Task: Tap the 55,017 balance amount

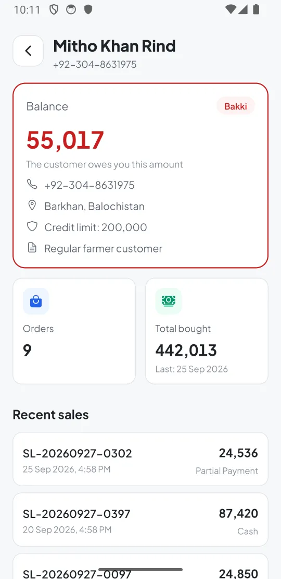Action: [x=65, y=140]
